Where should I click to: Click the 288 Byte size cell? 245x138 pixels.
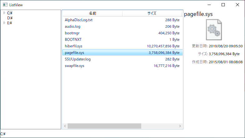click(172, 20)
